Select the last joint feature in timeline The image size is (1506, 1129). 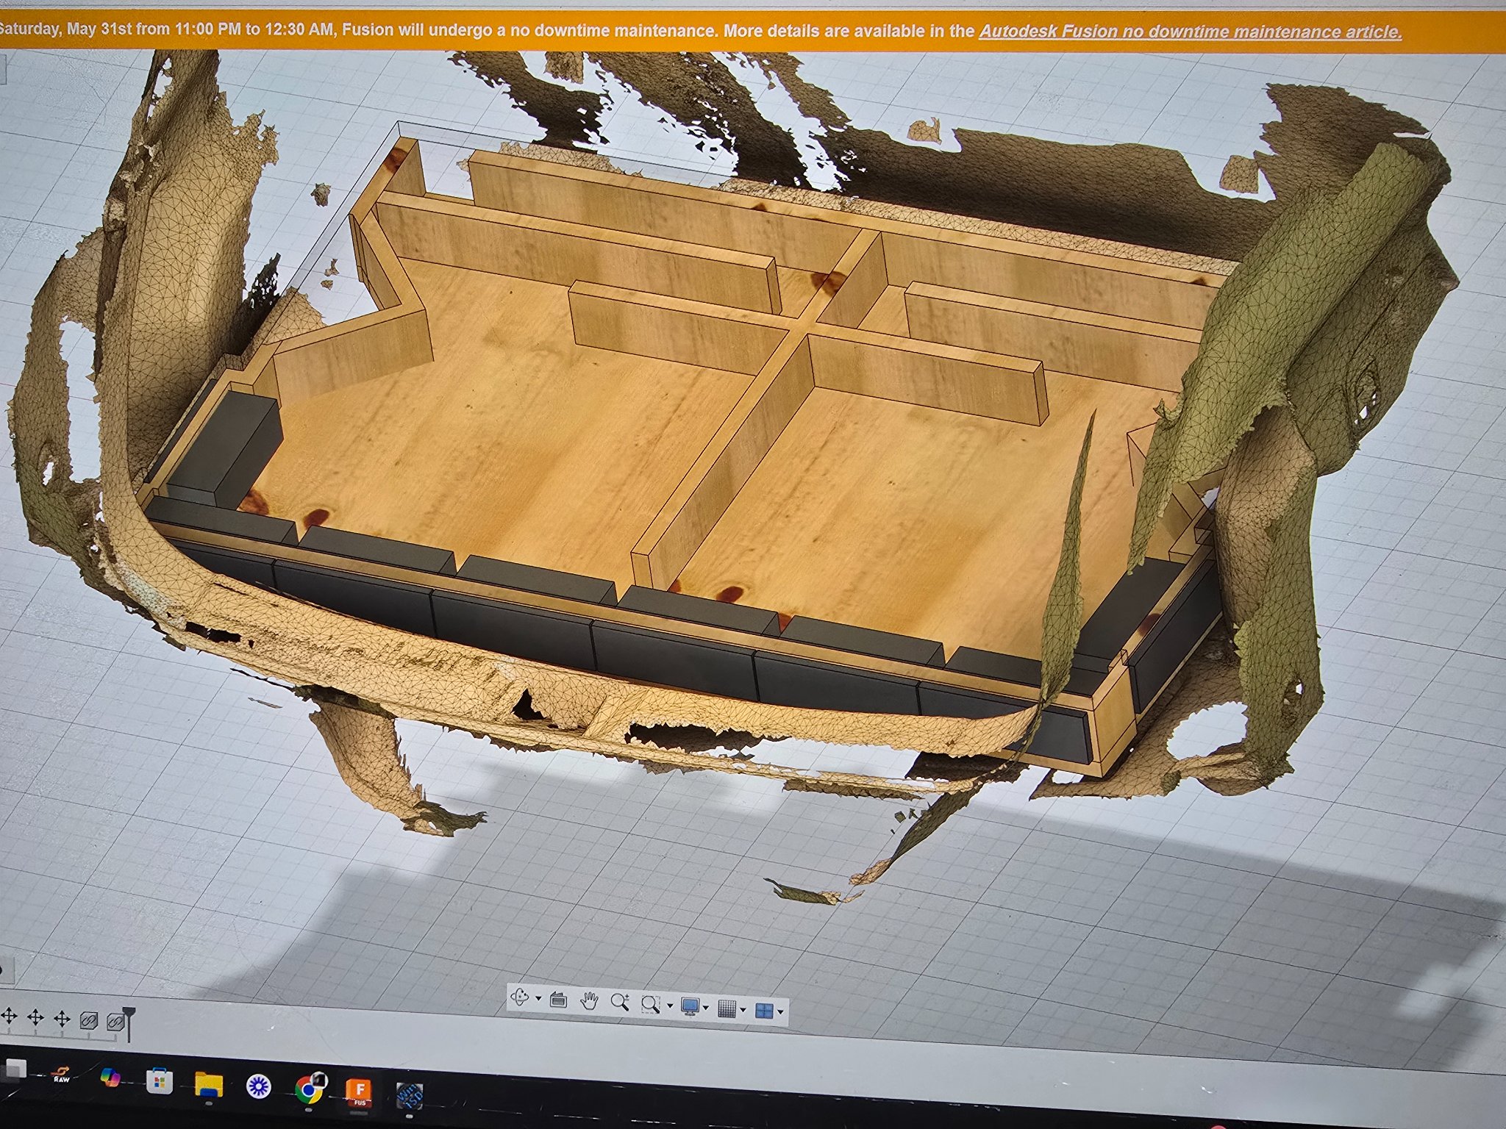[x=115, y=1021]
